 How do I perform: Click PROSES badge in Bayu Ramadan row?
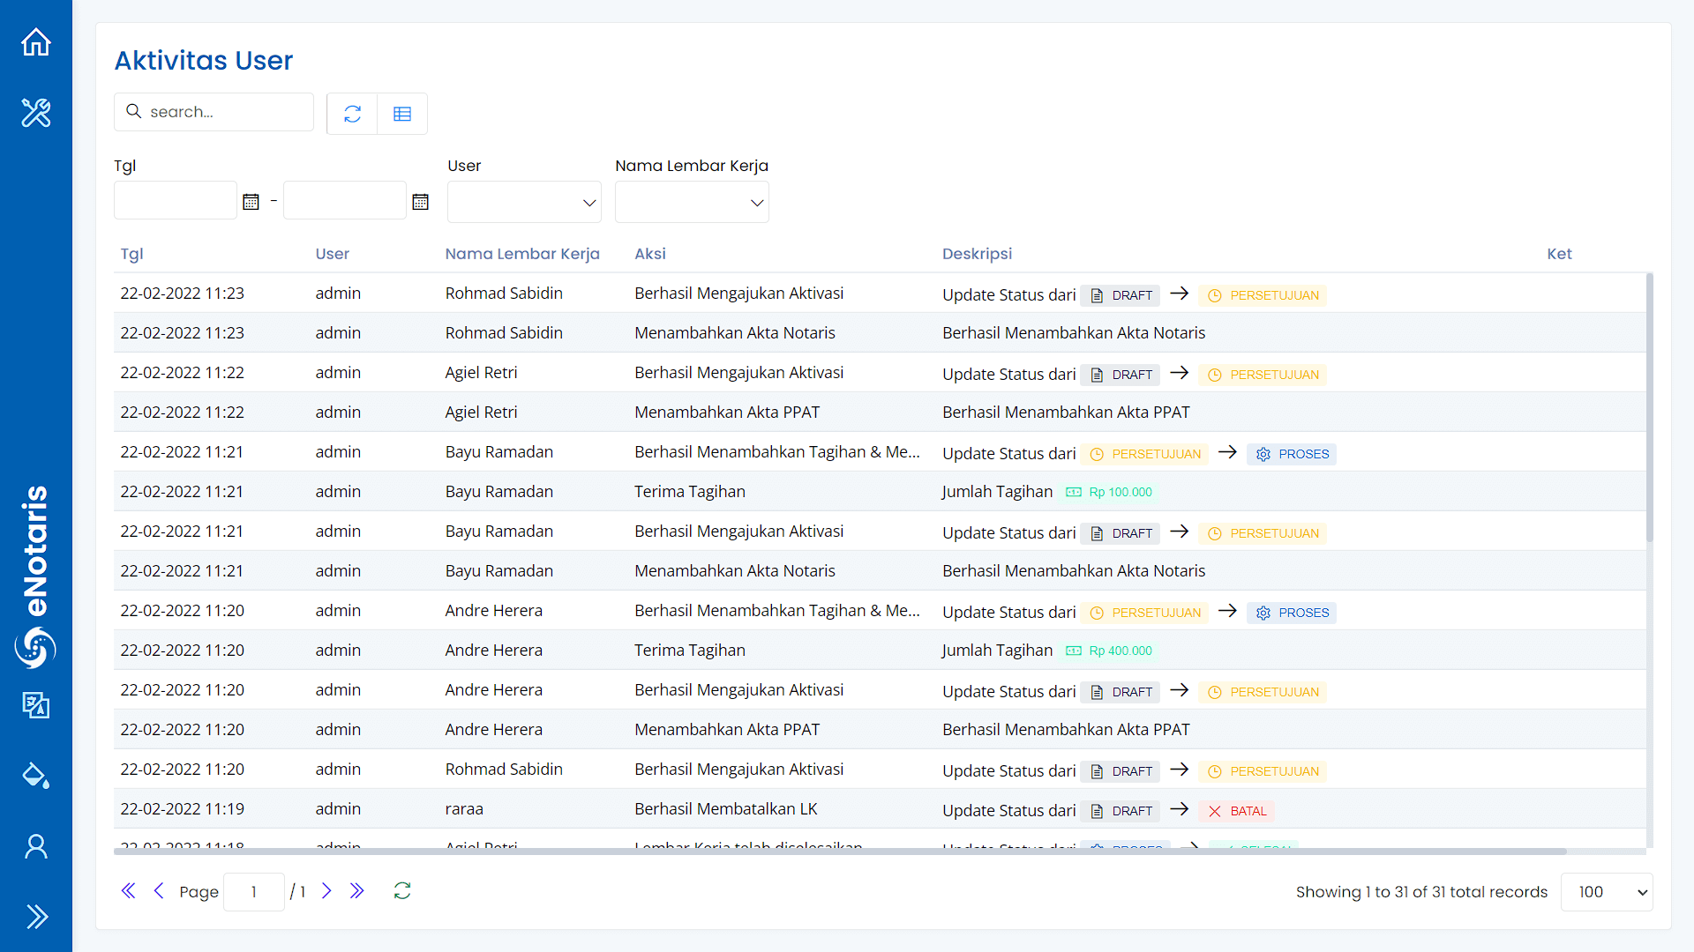pyautogui.click(x=1292, y=454)
